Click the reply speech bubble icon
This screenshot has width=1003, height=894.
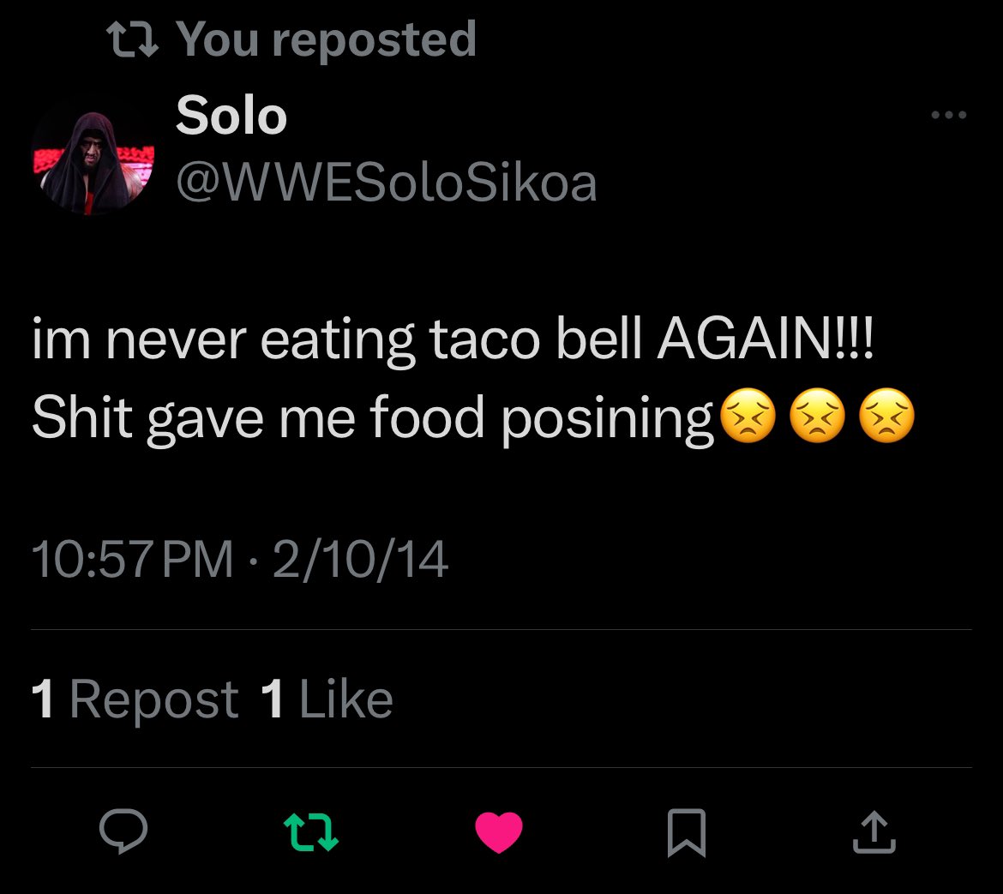click(x=123, y=831)
